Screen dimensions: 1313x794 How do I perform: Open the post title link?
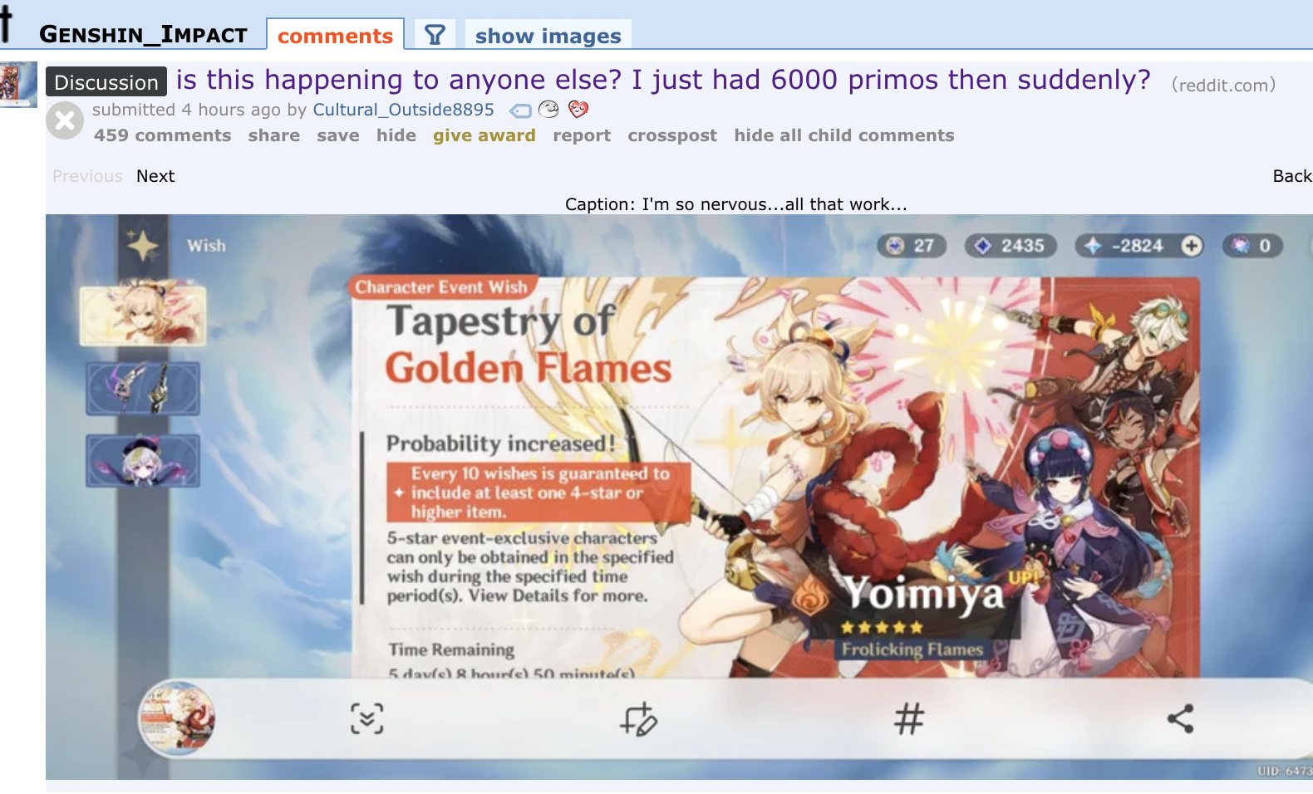point(663,80)
